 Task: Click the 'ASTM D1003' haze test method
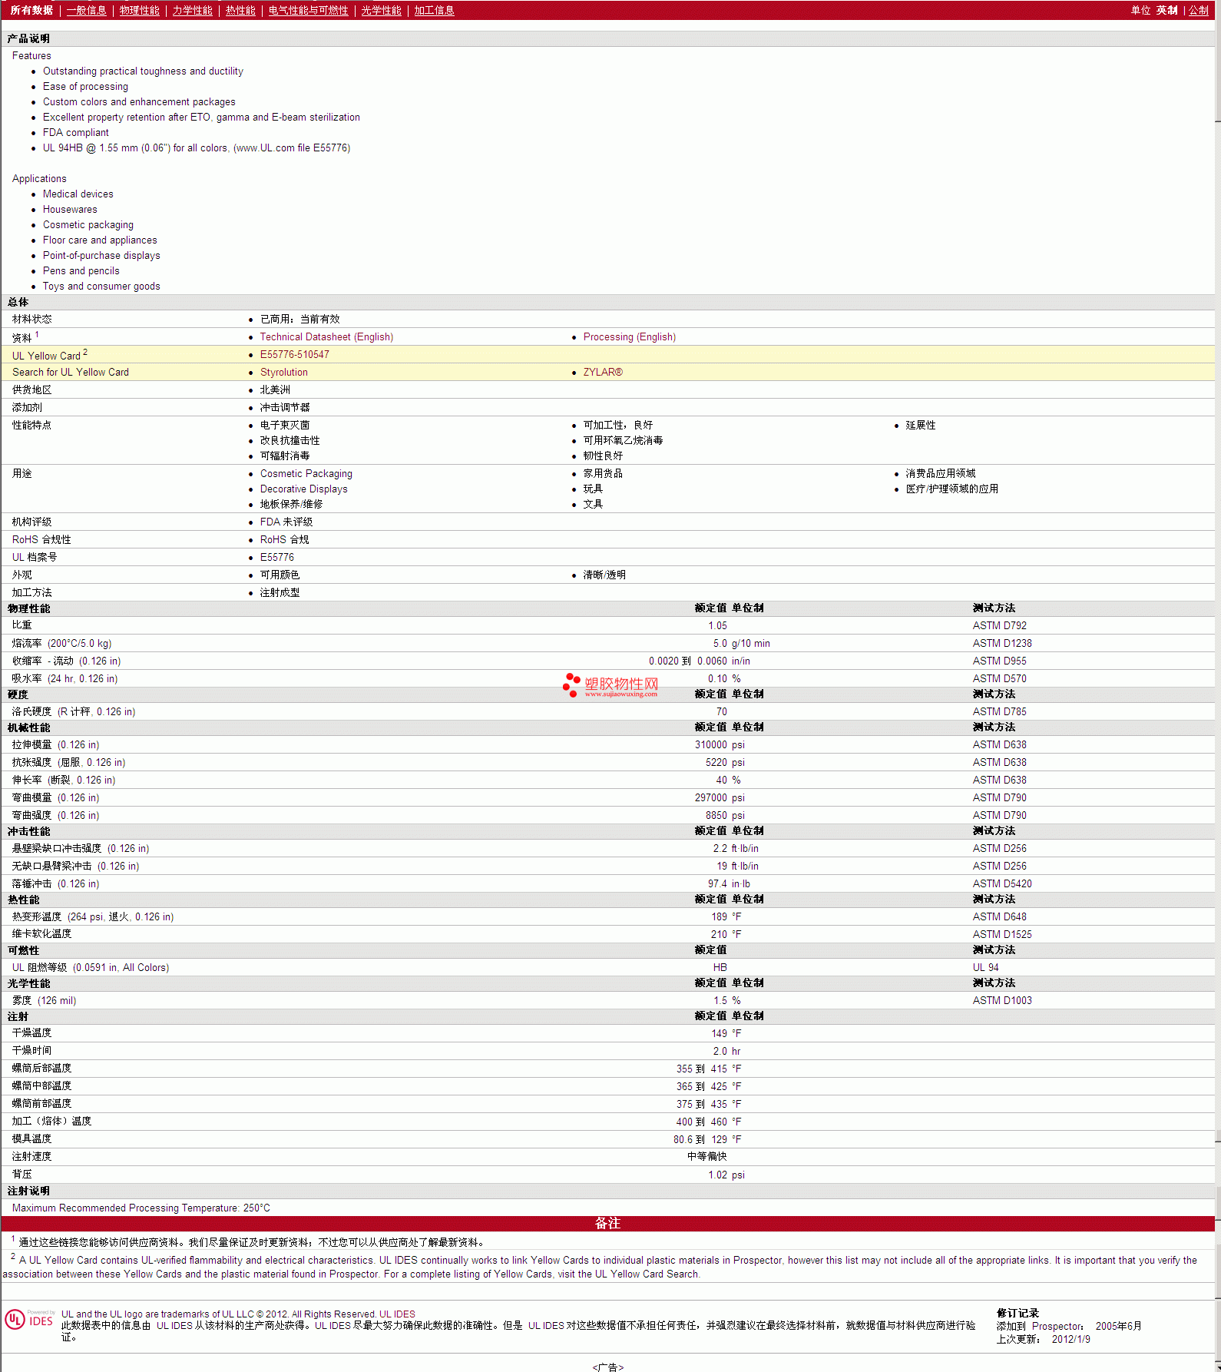click(1002, 1001)
